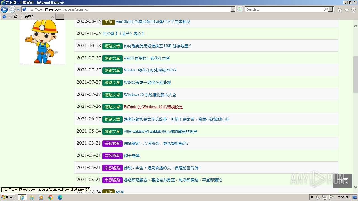358x201 pixels.
Task: Click the browser Back arrow button
Action: pos(4,9)
